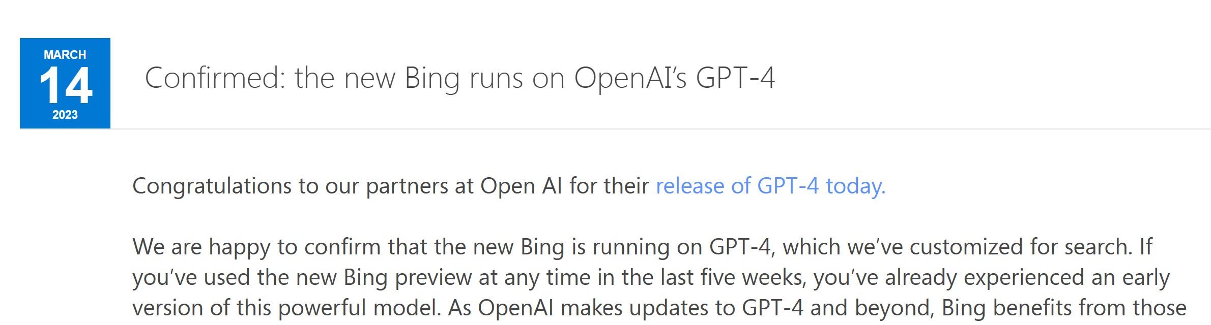Click the "2023" year in date badge
Screen dimensions: 1211x325
(x=65, y=115)
